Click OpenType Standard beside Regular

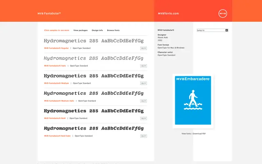(x=81, y=48)
